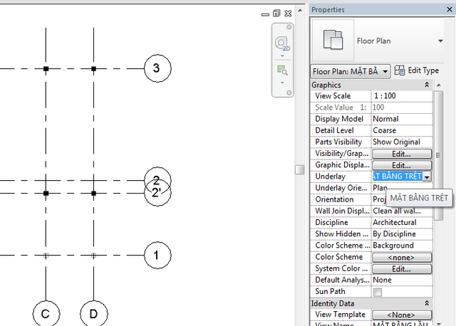The height and width of the screenshot is (326, 456).
Task: Select Color Scheme Location Background value
Action: [x=402, y=246]
